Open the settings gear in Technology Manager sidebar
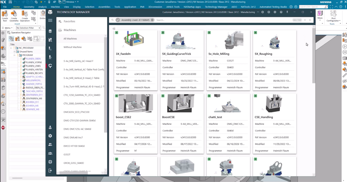This screenshot has height=182, width=347. tap(50, 136)
